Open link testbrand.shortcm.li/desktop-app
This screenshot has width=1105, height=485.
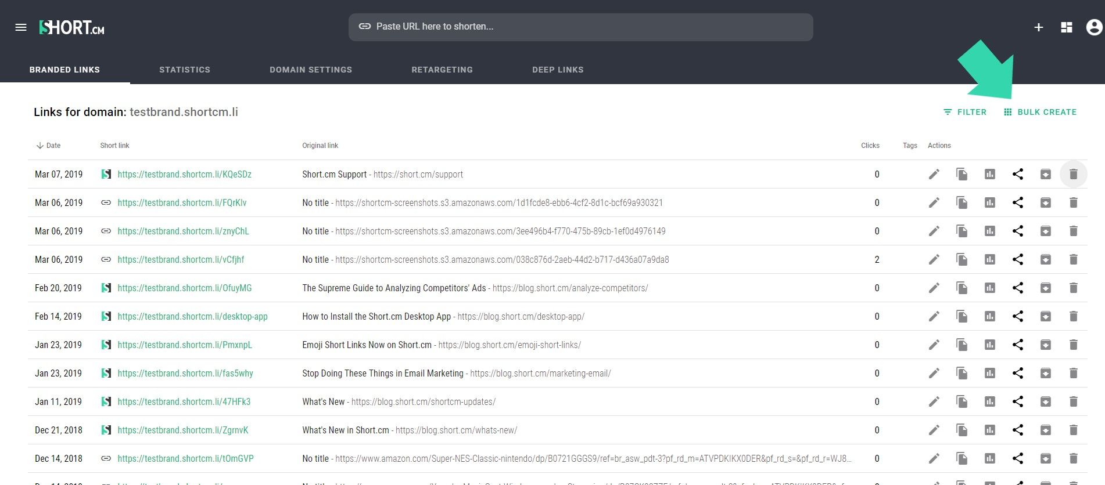(192, 316)
